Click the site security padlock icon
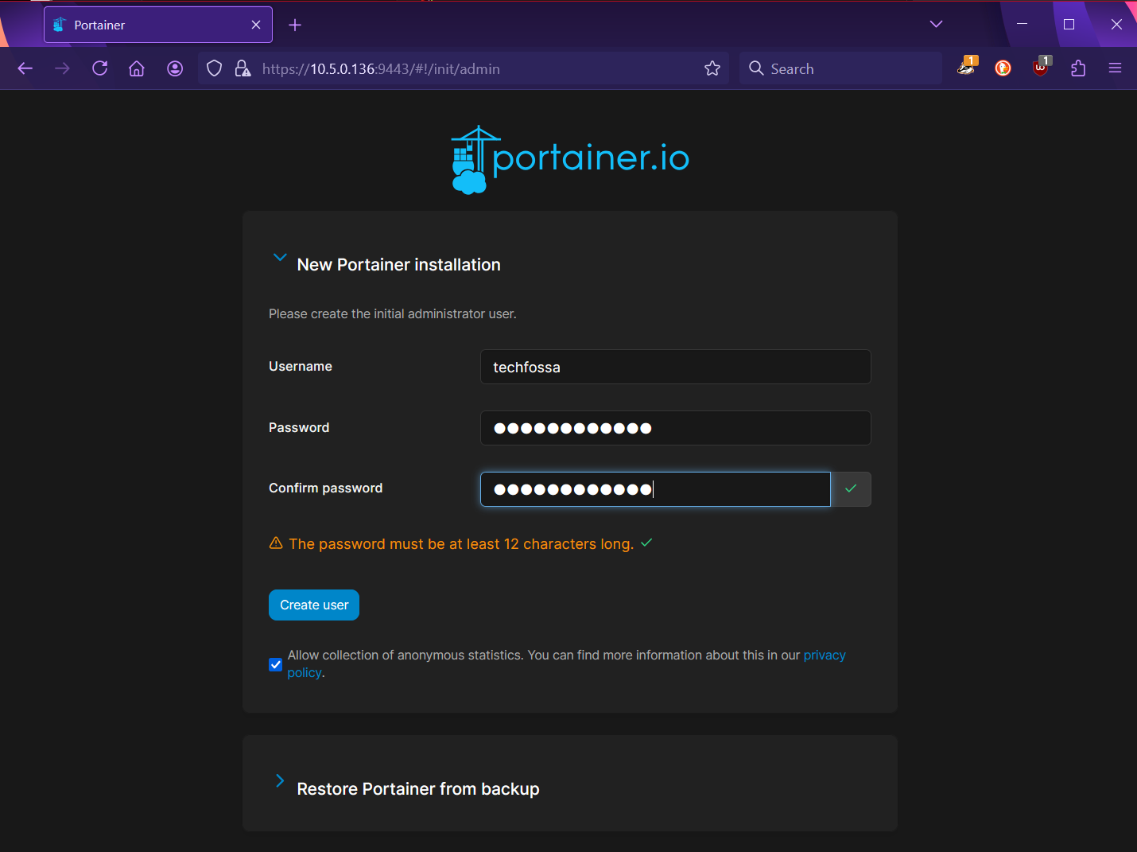This screenshot has width=1137, height=852. [x=243, y=68]
